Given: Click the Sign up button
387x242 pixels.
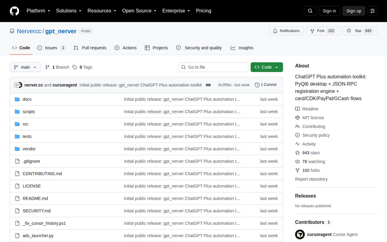Looking at the screenshot, I should pos(354,11).
